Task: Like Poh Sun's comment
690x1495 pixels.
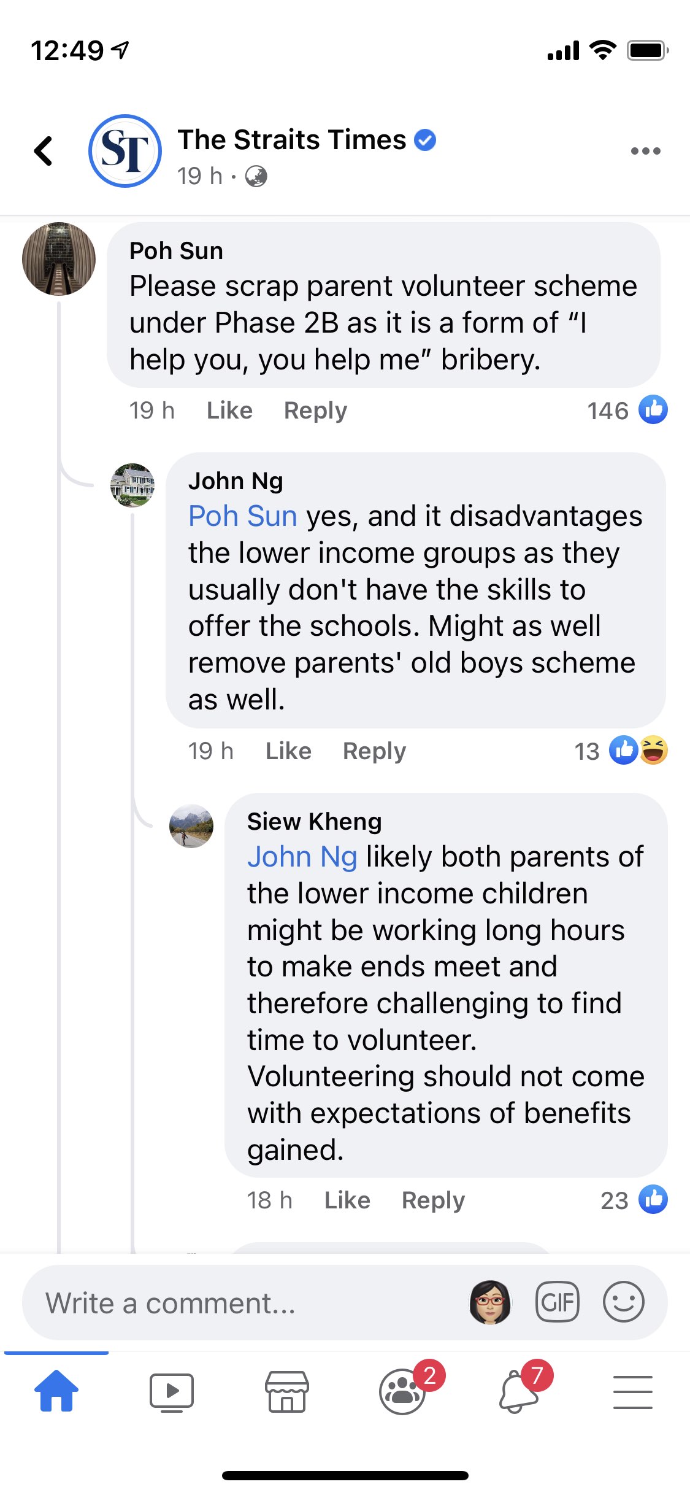Action: click(229, 411)
